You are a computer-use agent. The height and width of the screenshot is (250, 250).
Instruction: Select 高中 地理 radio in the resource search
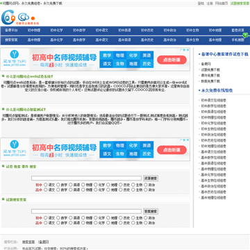click(108, 190)
